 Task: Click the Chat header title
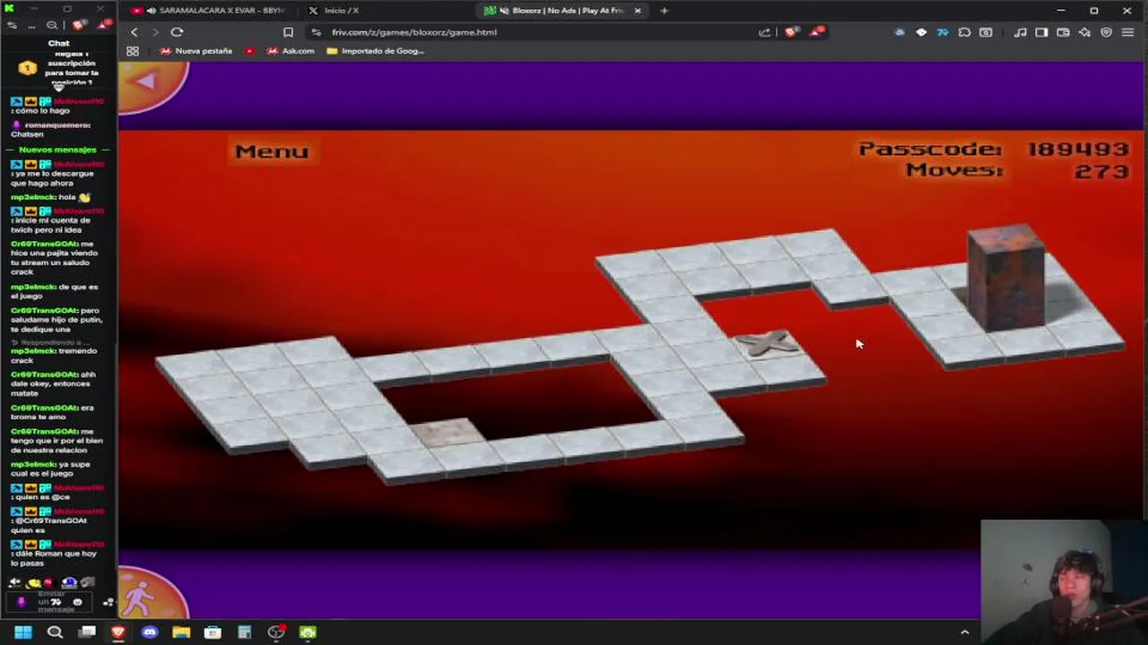coord(58,43)
